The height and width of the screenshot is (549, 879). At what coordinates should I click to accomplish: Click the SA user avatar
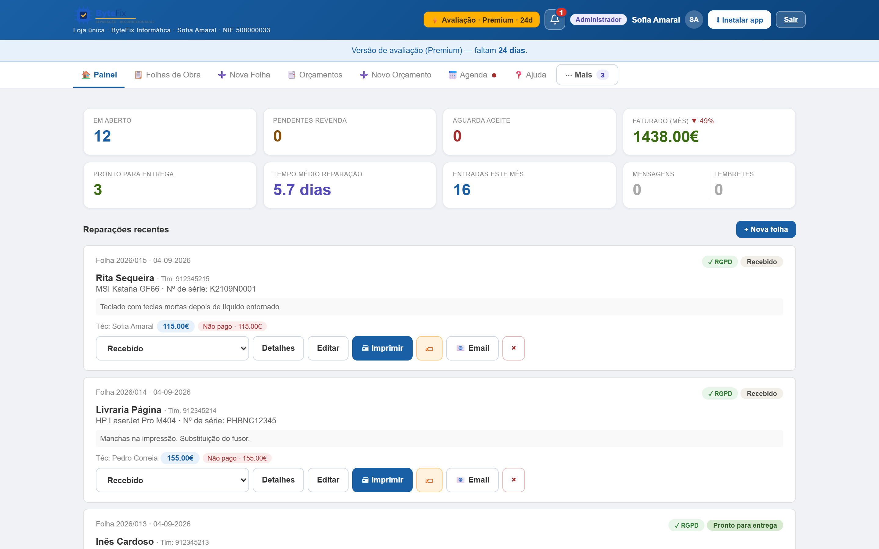[694, 20]
